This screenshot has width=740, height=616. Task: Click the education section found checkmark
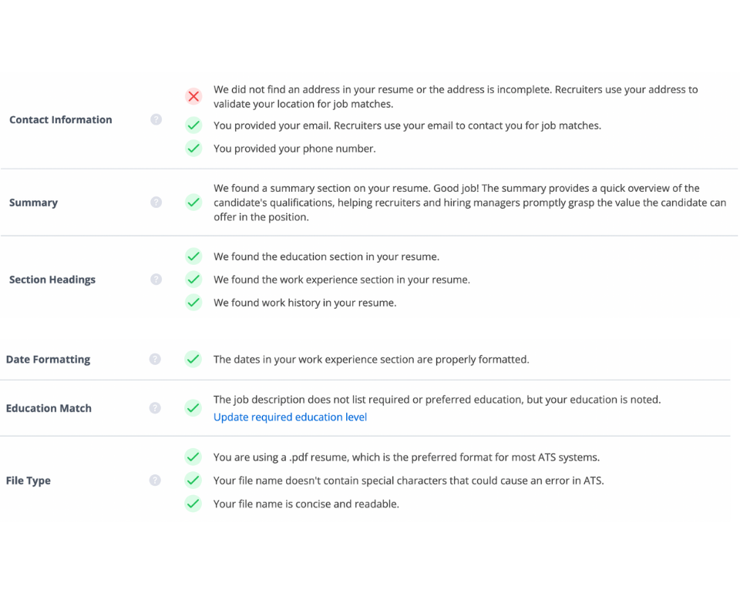pyautogui.click(x=193, y=256)
